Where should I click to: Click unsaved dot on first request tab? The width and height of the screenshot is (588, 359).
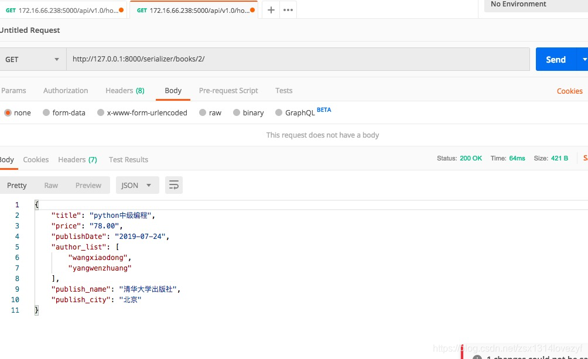click(x=121, y=10)
